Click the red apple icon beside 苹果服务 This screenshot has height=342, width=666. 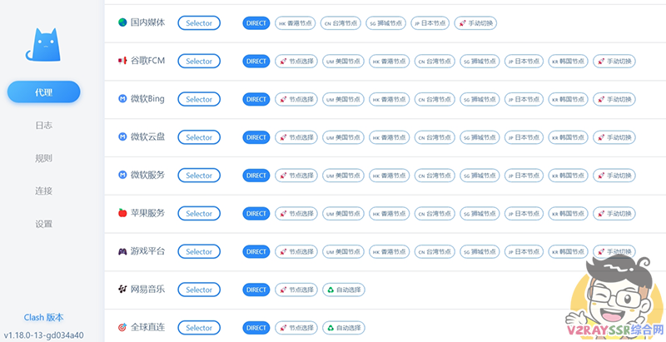[x=122, y=213]
